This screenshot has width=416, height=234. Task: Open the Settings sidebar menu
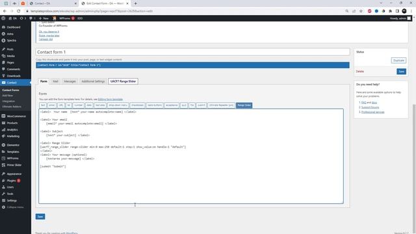click(12, 201)
